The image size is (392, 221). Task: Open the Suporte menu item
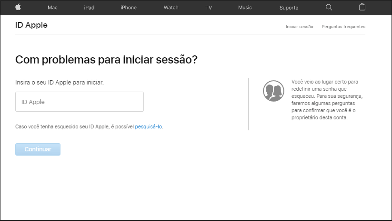[289, 8]
